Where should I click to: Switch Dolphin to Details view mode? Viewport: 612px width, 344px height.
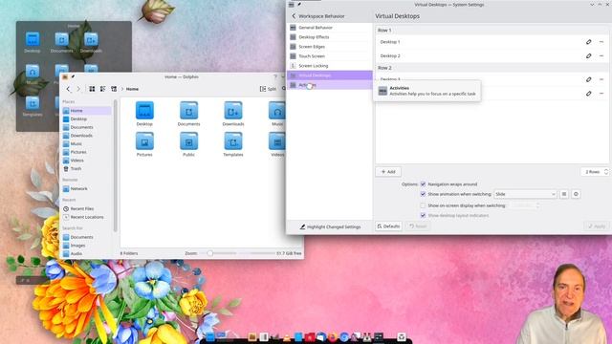(114, 89)
